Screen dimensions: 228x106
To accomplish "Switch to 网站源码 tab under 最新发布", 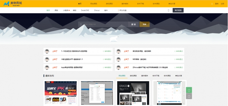I will tap(122, 76).
